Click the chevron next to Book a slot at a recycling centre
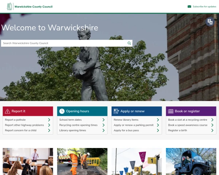 point(212,120)
